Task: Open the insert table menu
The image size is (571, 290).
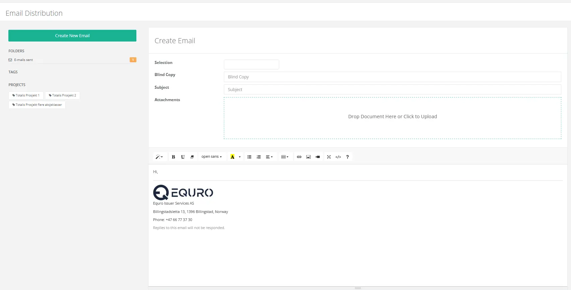Action: 285,157
